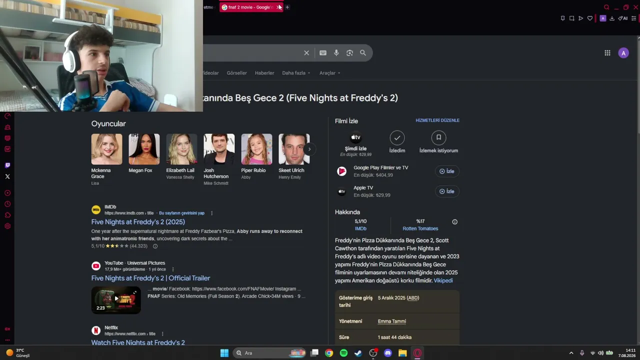640x360 pixels.
Task: Click the pin icon in browser toolbar
Action: (562, 18)
